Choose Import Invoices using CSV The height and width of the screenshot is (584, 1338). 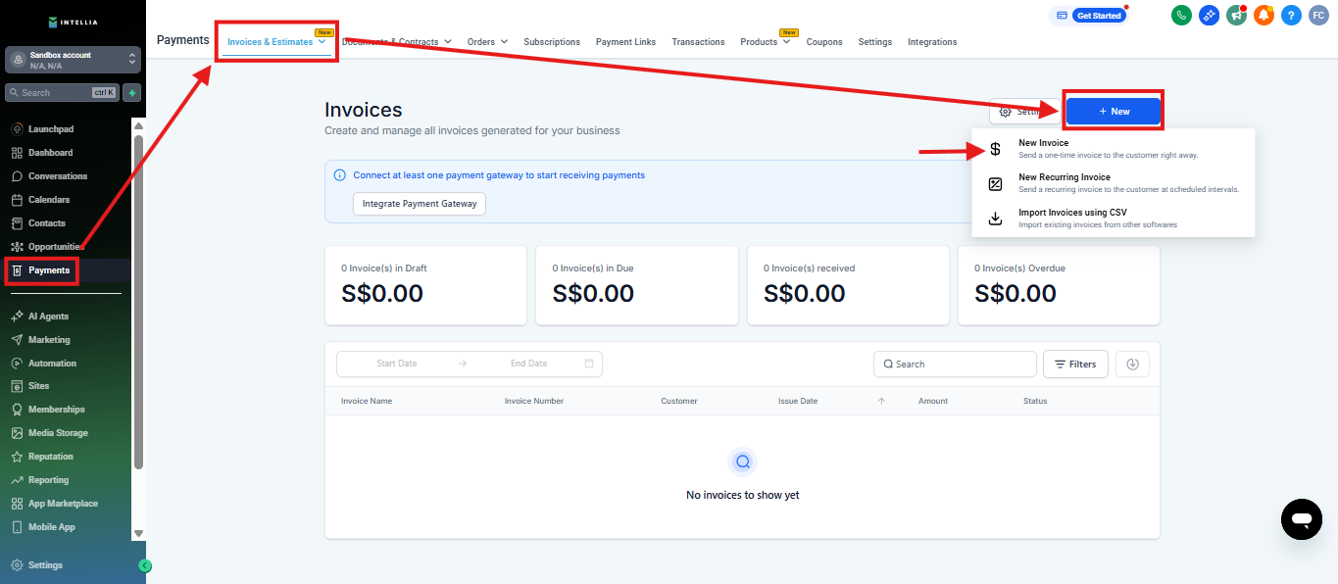(1072, 213)
